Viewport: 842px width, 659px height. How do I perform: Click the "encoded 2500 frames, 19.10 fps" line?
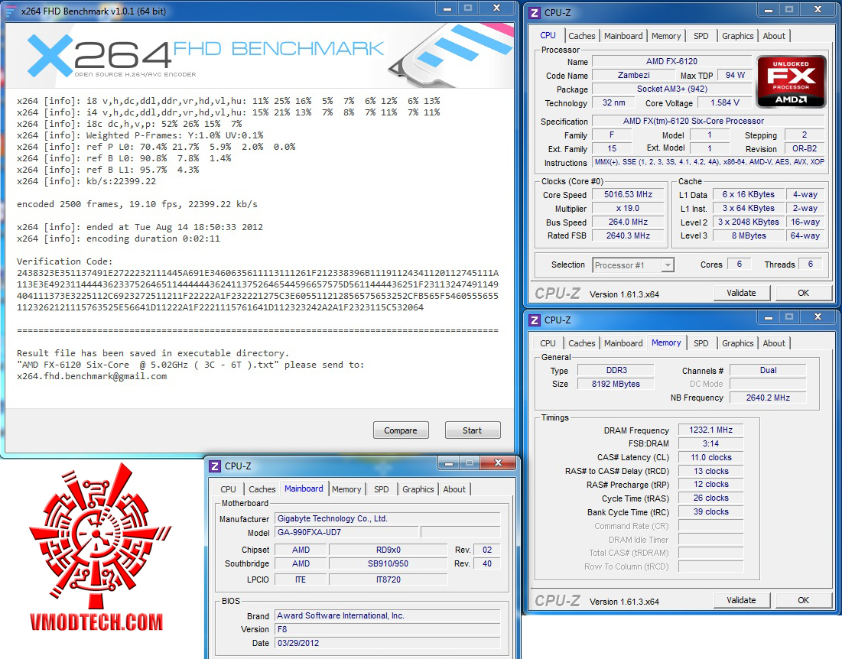pos(137,204)
